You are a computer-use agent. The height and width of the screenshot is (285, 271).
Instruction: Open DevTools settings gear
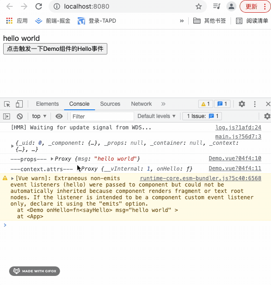pyautogui.click(x=242, y=104)
